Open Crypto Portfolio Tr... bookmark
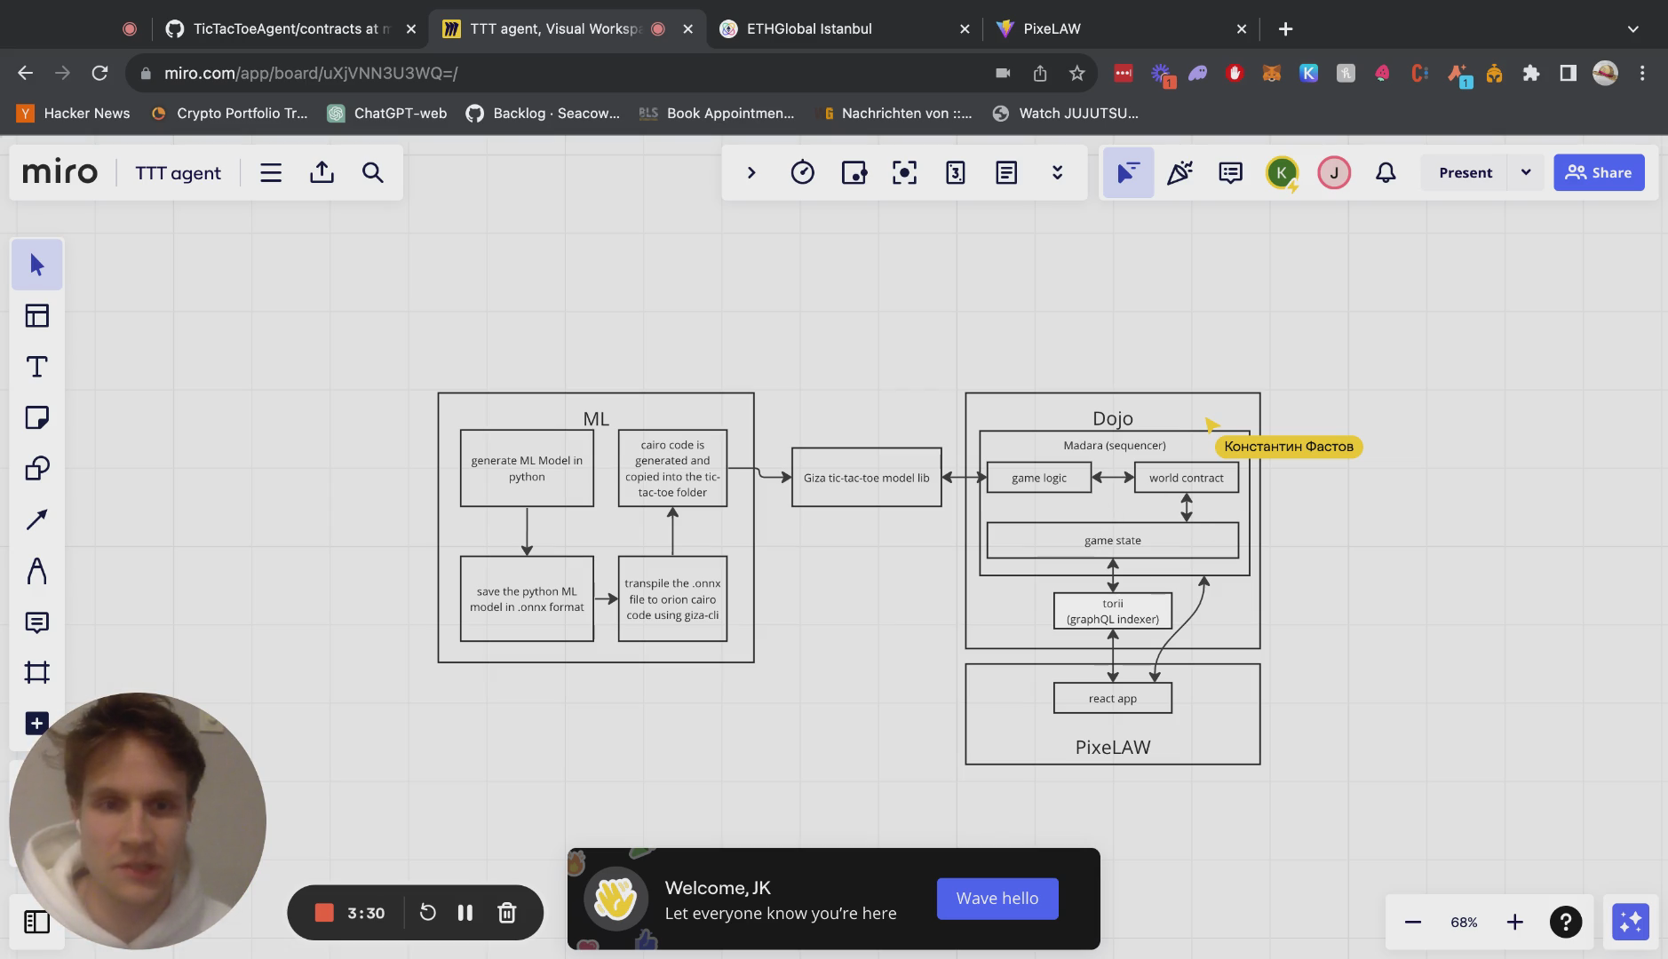The height and width of the screenshot is (959, 1668). click(x=229, y=113)
